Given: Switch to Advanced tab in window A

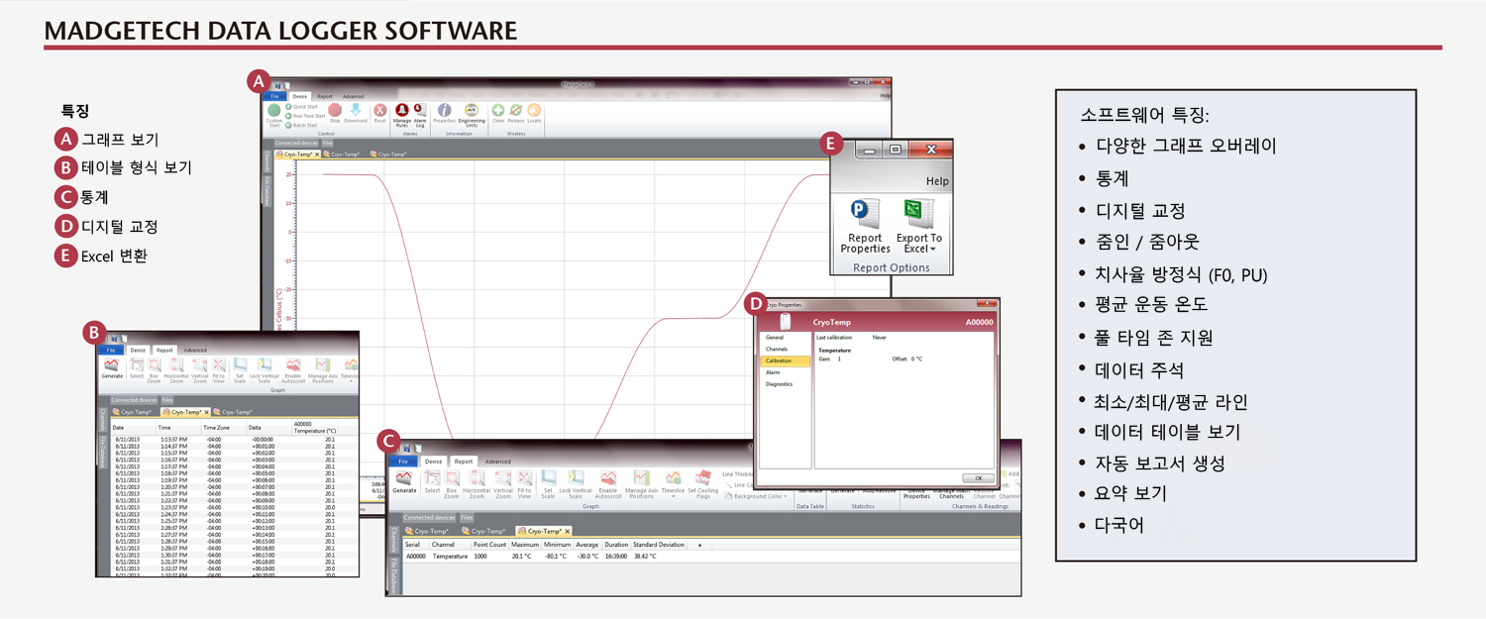Looking at the screenshot, I should click(x=354, y=96).
